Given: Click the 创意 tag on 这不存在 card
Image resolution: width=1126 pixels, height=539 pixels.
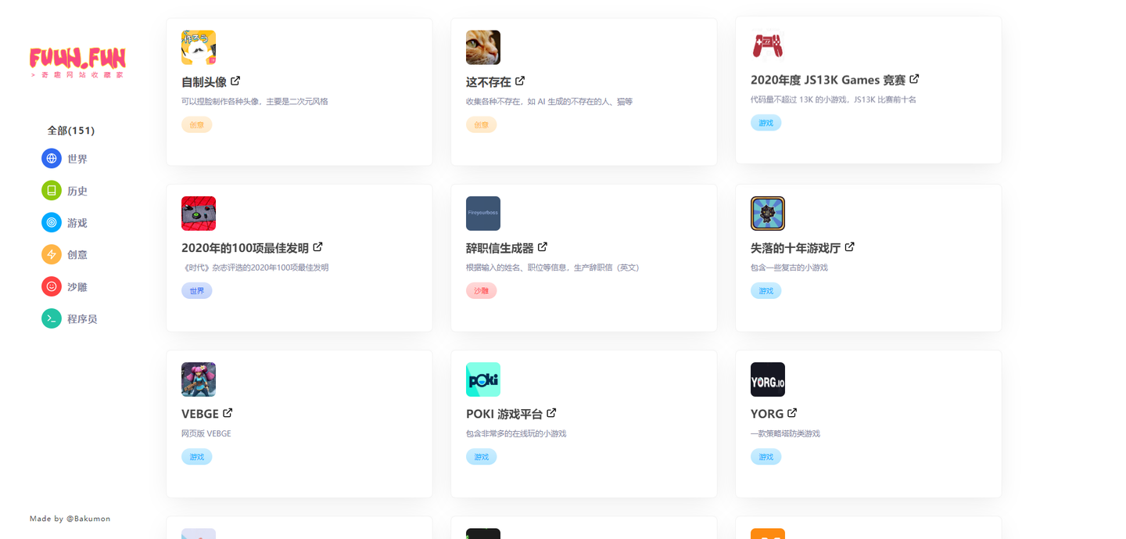Looking at the screenshot, I should [x=482, y=124].
